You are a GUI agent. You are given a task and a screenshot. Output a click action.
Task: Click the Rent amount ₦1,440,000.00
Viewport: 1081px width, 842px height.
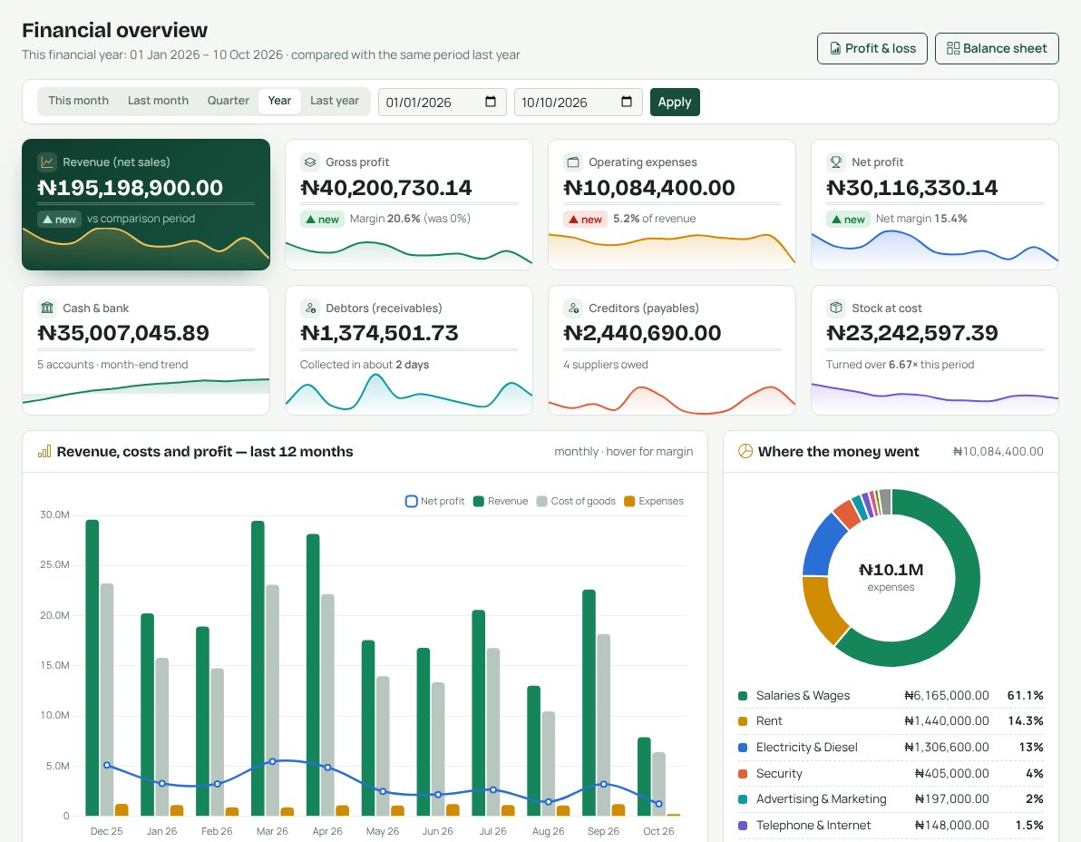point(947,721)
